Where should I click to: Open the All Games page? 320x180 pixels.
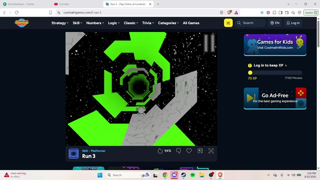point(191,23)
